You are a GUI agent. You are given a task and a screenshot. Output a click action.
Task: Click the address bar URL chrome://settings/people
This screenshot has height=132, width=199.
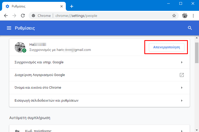[x=76, y=16]
